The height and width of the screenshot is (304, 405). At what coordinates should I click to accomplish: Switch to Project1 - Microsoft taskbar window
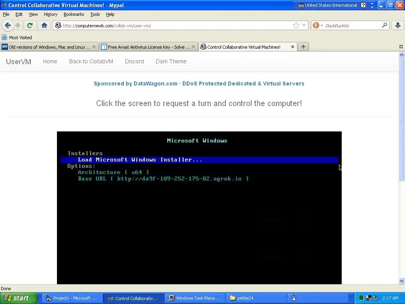72,298
